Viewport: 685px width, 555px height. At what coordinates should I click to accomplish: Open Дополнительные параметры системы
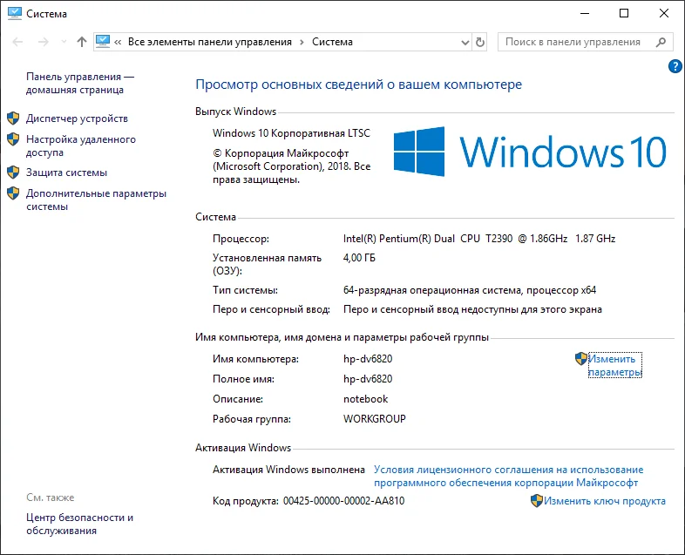(96, 200)
